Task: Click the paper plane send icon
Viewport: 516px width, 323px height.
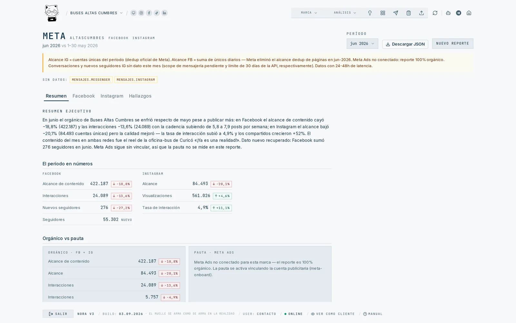Action: 396,13
